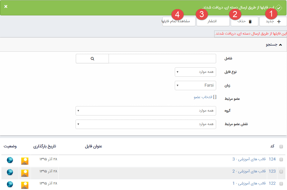The width and height of the screenshot is (287, 190).
Task: Click the magnifier search icon button
Action: (92, 59)
